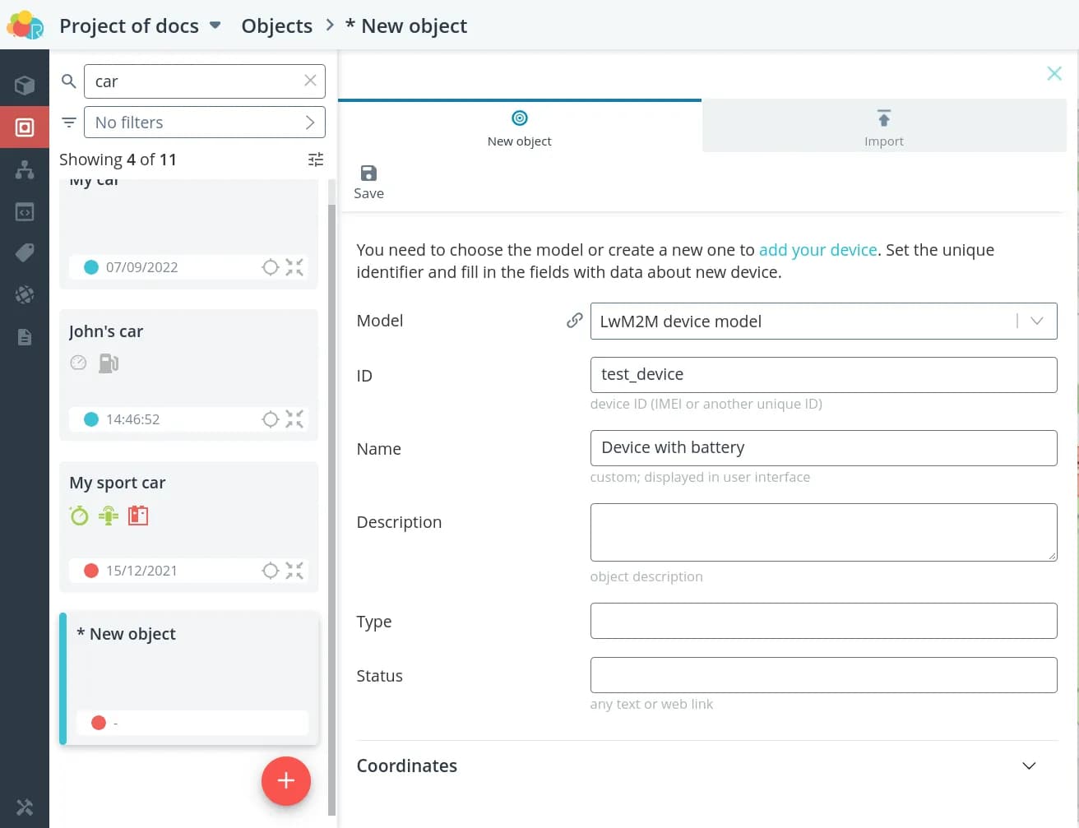
Task: Open list display settings icon
Action: [x=316, y=160]
